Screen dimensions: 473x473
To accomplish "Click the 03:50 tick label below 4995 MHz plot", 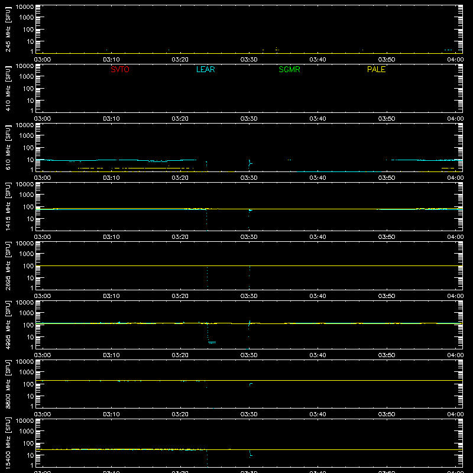I will pos(387,355).
